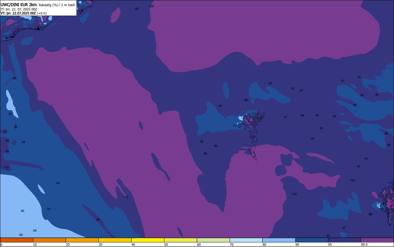Screen dimensions: 394x247
Task: Click the '60' legend tick label
Action: tap(199, 245)
